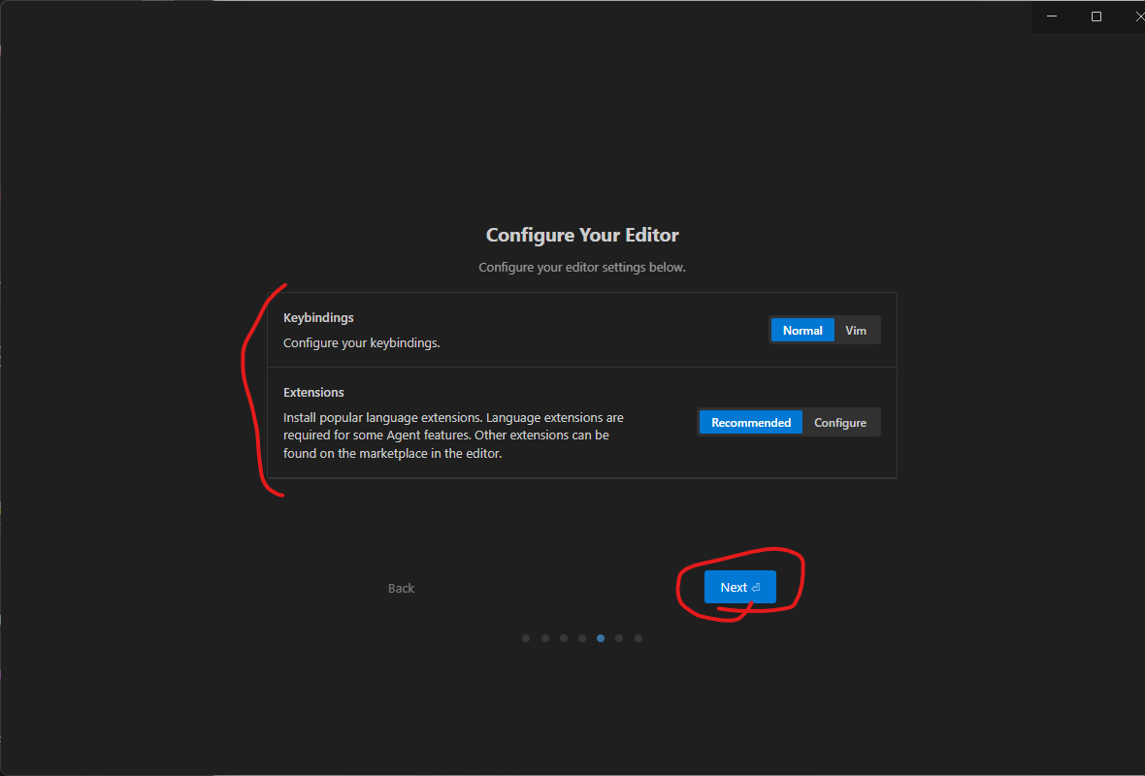The width and height of the screenshot is (1145, 776).
Task: Maximize the window
Action: (1096, 16)
